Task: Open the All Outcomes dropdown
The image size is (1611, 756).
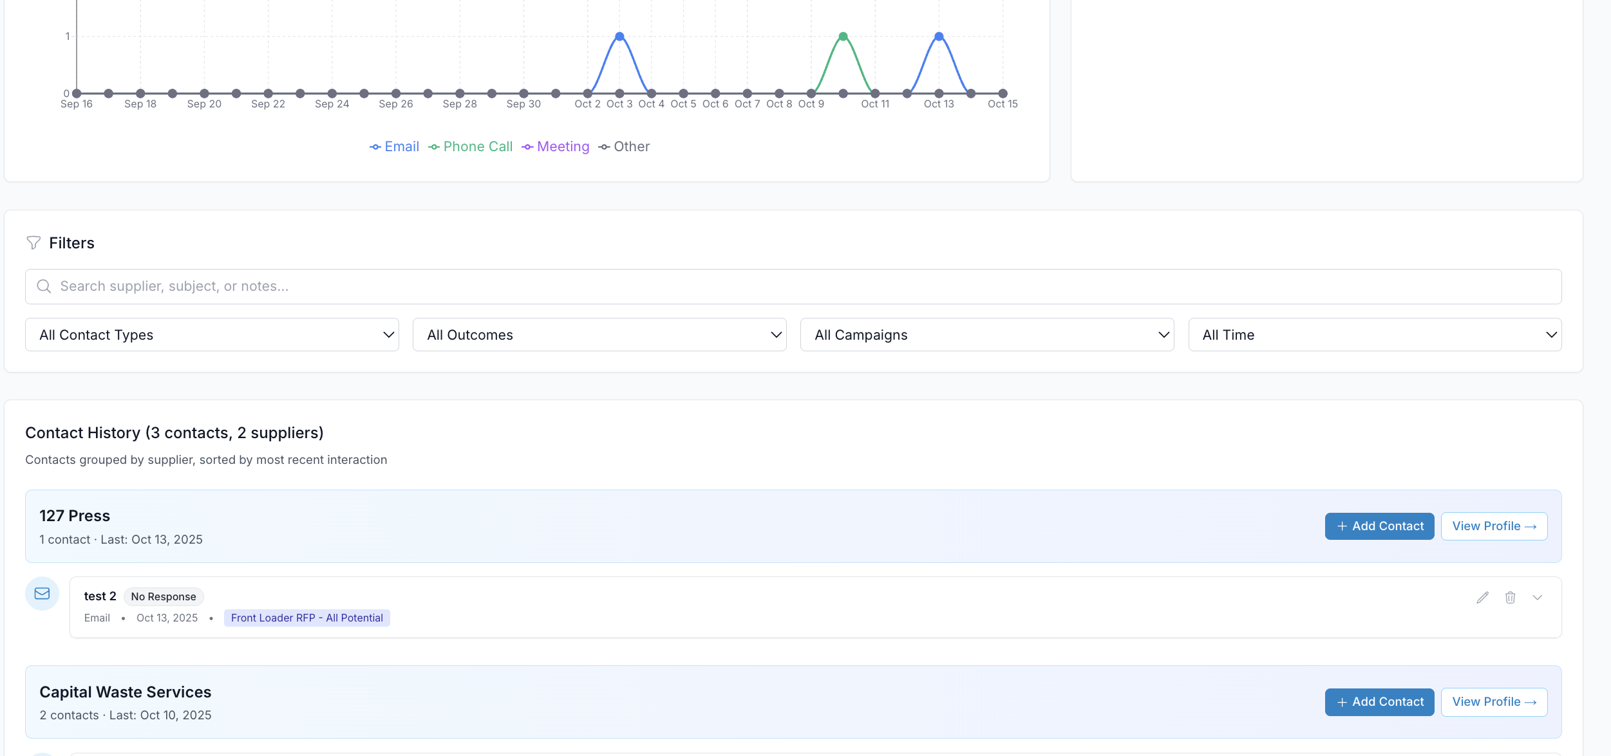Action: 599,334
